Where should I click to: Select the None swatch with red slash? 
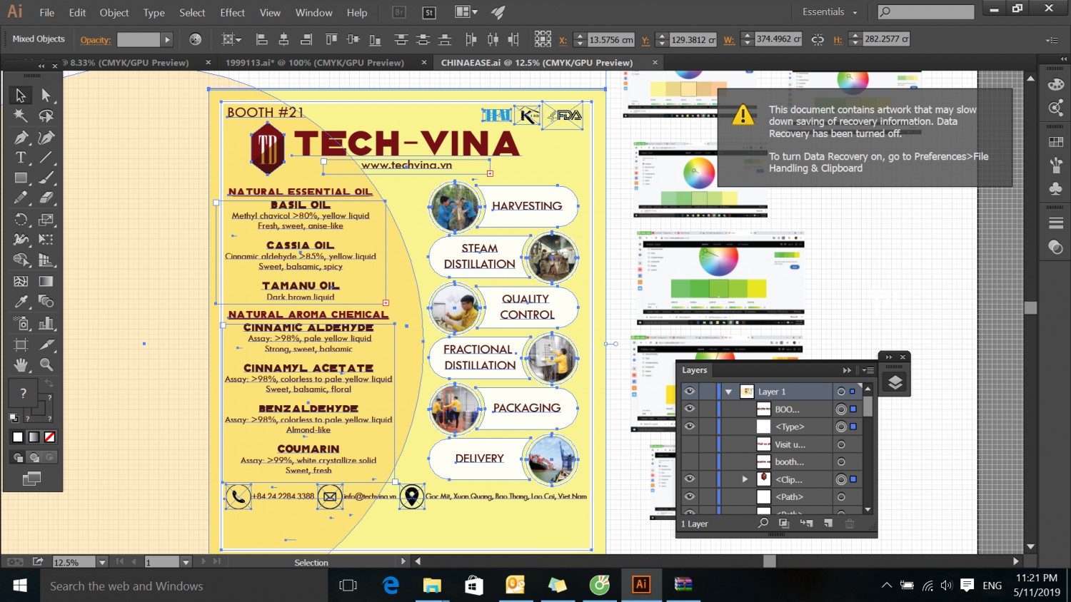[50, 437]
